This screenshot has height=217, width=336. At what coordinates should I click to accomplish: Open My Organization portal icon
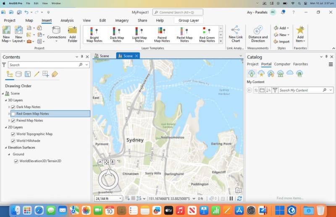click(x=280, y=73)
